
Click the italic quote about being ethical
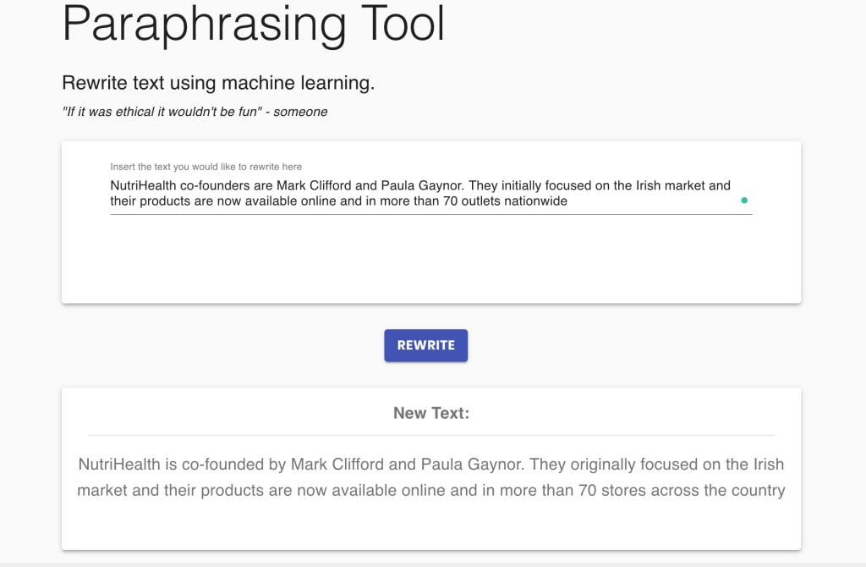point(195,112)
